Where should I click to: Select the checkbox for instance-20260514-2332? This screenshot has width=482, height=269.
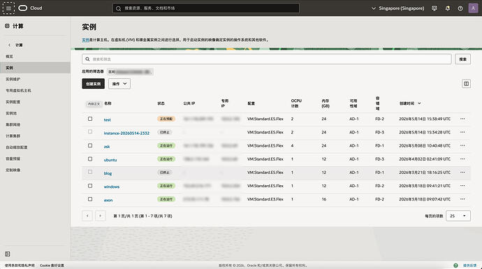[90, 132]
